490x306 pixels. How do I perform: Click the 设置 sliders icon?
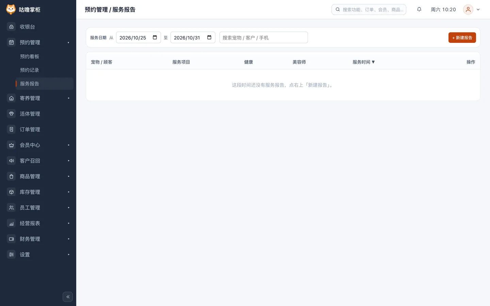tap(12, 255)
